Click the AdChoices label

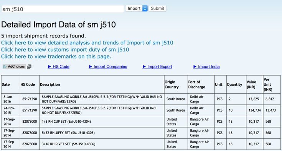pyautogui.click(x=14, y=67)
